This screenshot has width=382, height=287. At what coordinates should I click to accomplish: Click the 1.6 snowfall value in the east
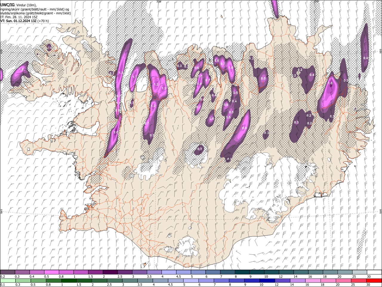coord(330,84)
